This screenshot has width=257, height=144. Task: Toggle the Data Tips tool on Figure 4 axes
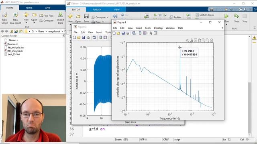[x=196, y=40]
